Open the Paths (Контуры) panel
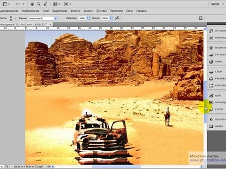The height and width of the screenshot is (169, 226). click(218, 85)
